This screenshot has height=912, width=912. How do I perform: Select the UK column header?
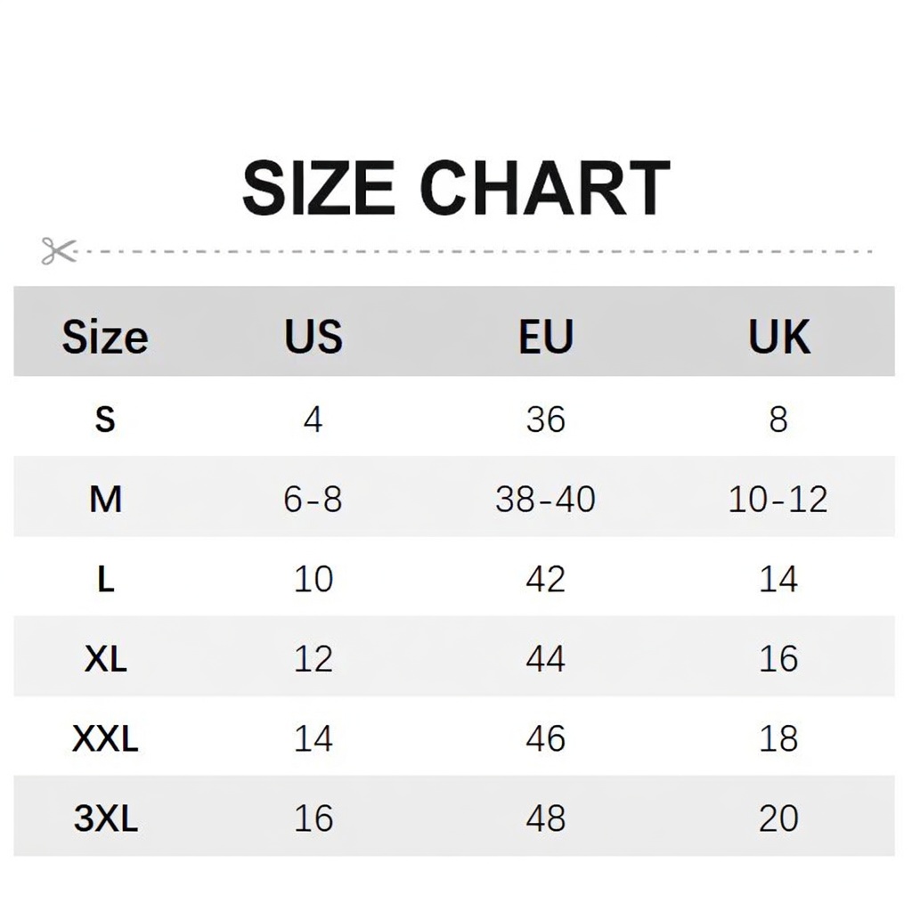(778, 337)
